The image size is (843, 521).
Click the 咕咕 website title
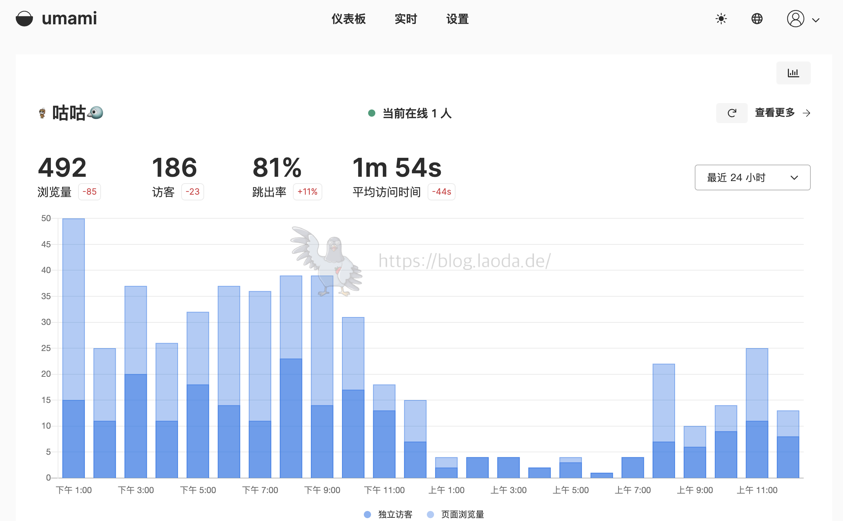click(x=69, y=113)
